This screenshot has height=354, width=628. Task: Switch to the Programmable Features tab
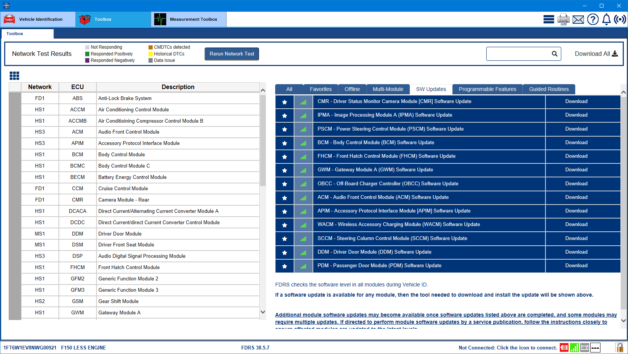point(487,89)
